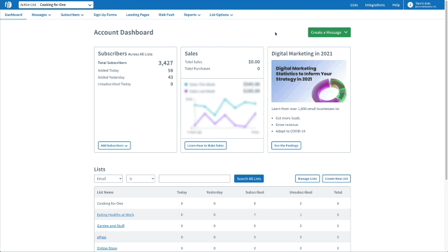This screenshot has height=252, width=448.
Task: Click the account name in top bar
Action: pos(423,3)
